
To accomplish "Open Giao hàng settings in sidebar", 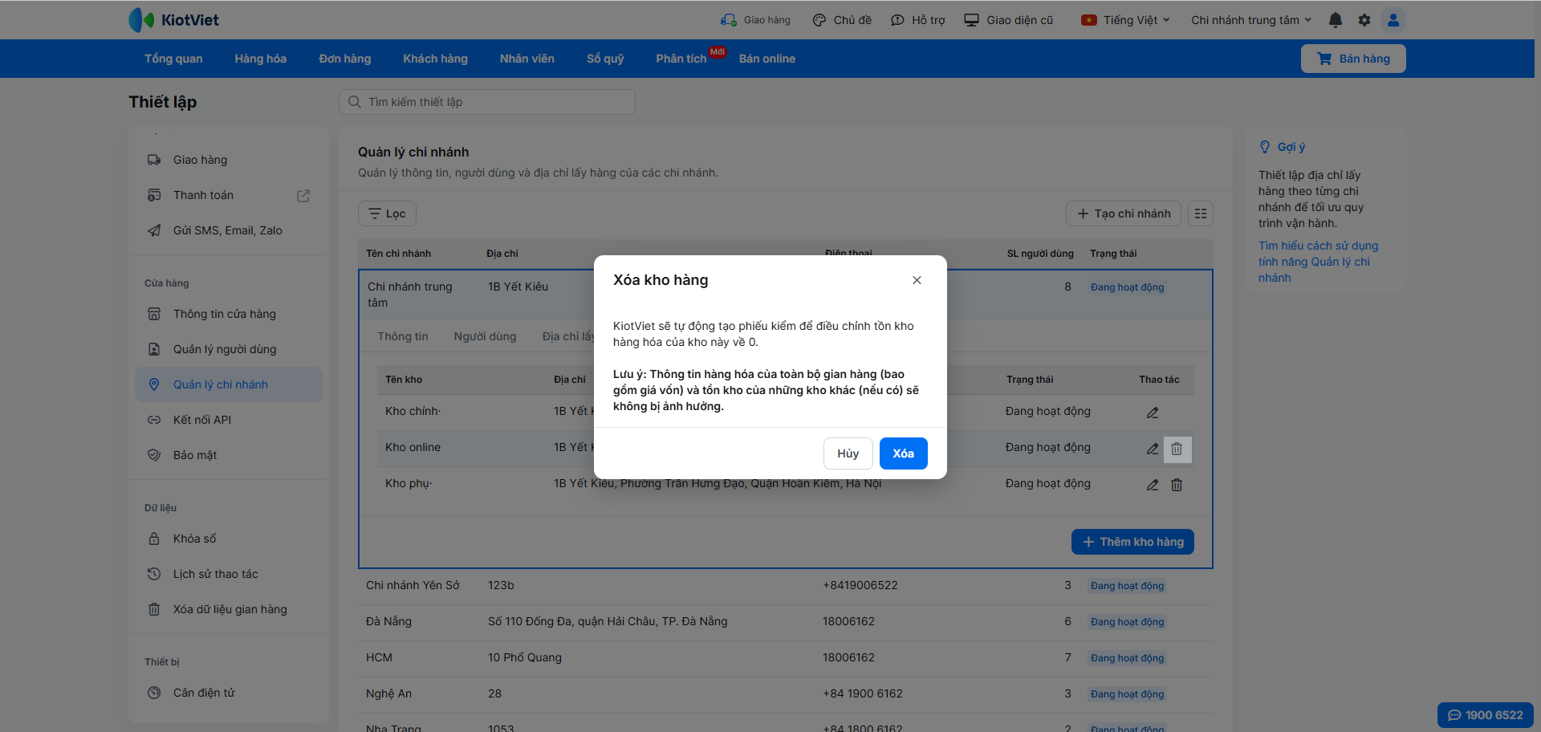I will pyautogui.click(x=229, y=160).
